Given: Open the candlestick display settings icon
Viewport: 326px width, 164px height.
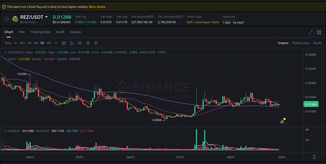Looking at the screenshot, I should coord(80,43).
